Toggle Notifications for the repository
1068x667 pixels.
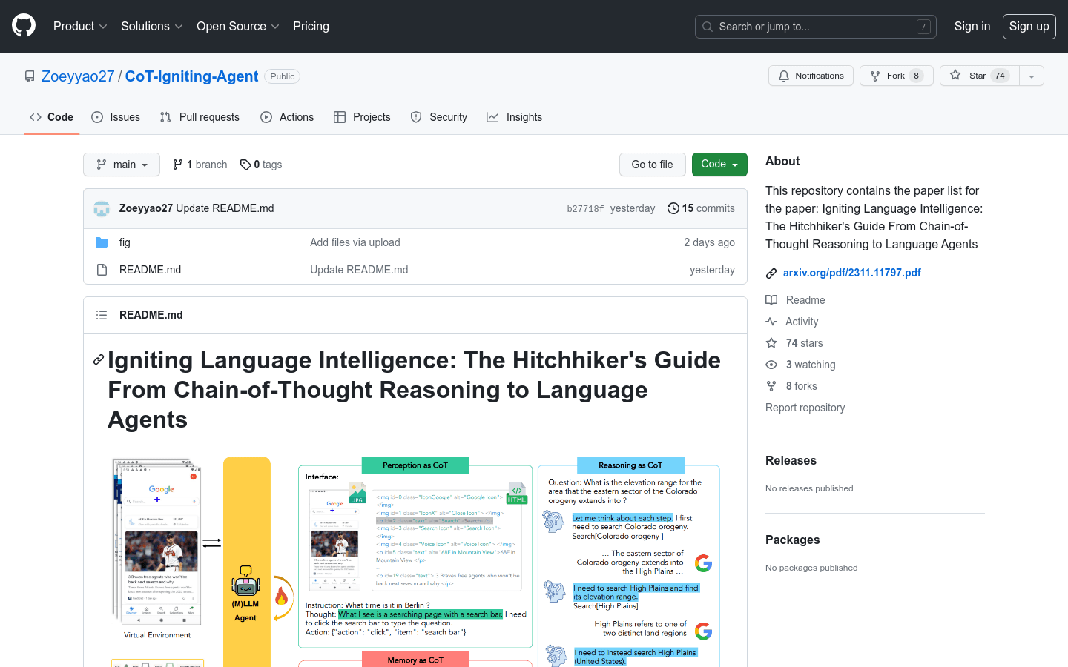[x=811, y=76]
